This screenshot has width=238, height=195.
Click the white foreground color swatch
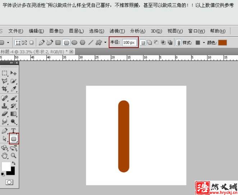pos(5,166)
